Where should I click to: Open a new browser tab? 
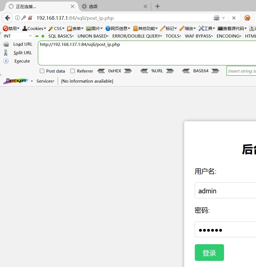[157, 6]
